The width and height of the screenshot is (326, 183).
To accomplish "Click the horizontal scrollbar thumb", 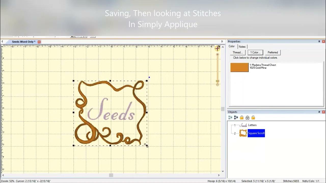I will [x=111, y=175].
